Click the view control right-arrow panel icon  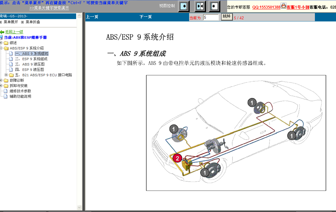point(184,6)
